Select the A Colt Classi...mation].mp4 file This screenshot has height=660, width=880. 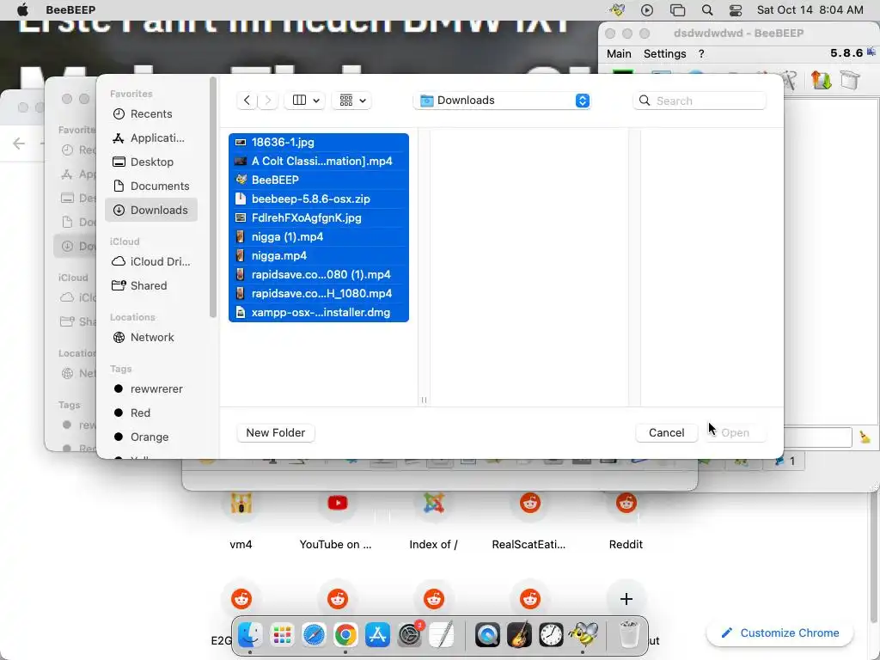coord(319,161)
